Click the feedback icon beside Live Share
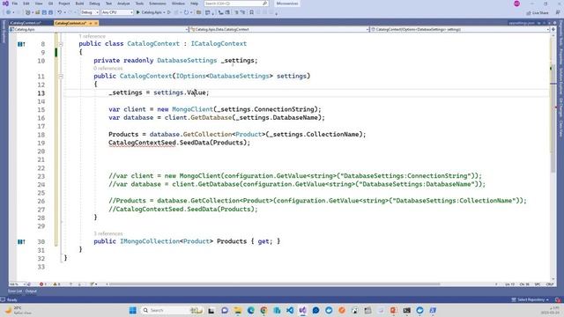The width and height of the screenshot is (564, 317). coord(558,12)
